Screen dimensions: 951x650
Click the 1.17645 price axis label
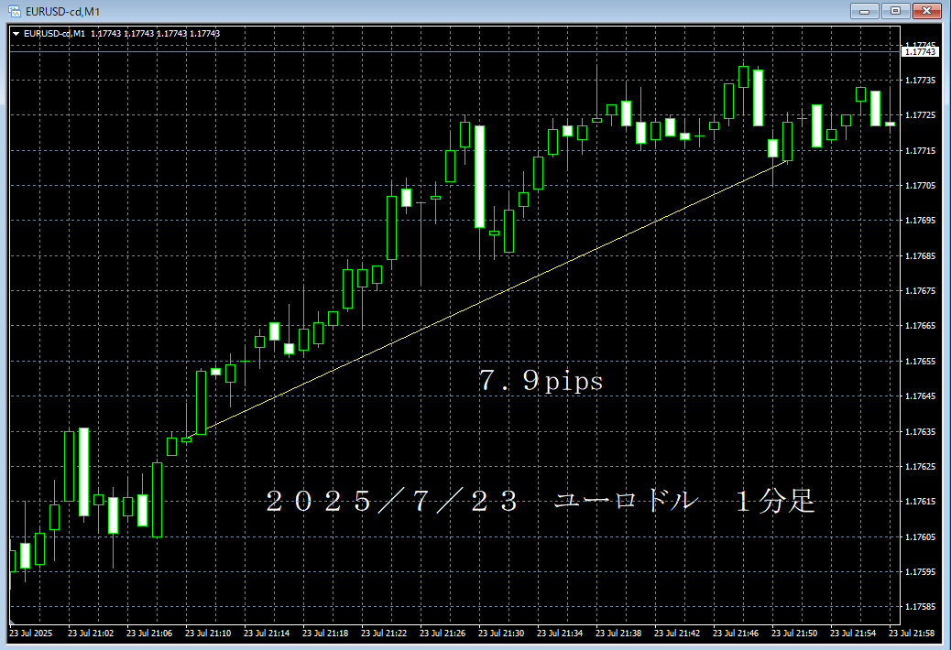[920, 396]
